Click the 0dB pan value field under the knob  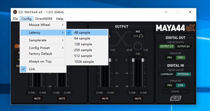coord(138,54)
